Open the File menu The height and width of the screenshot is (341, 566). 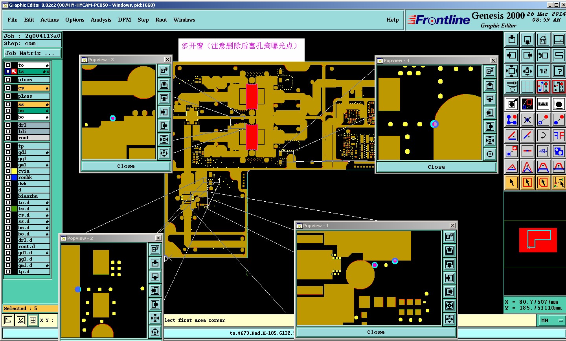tap(13, 20)
